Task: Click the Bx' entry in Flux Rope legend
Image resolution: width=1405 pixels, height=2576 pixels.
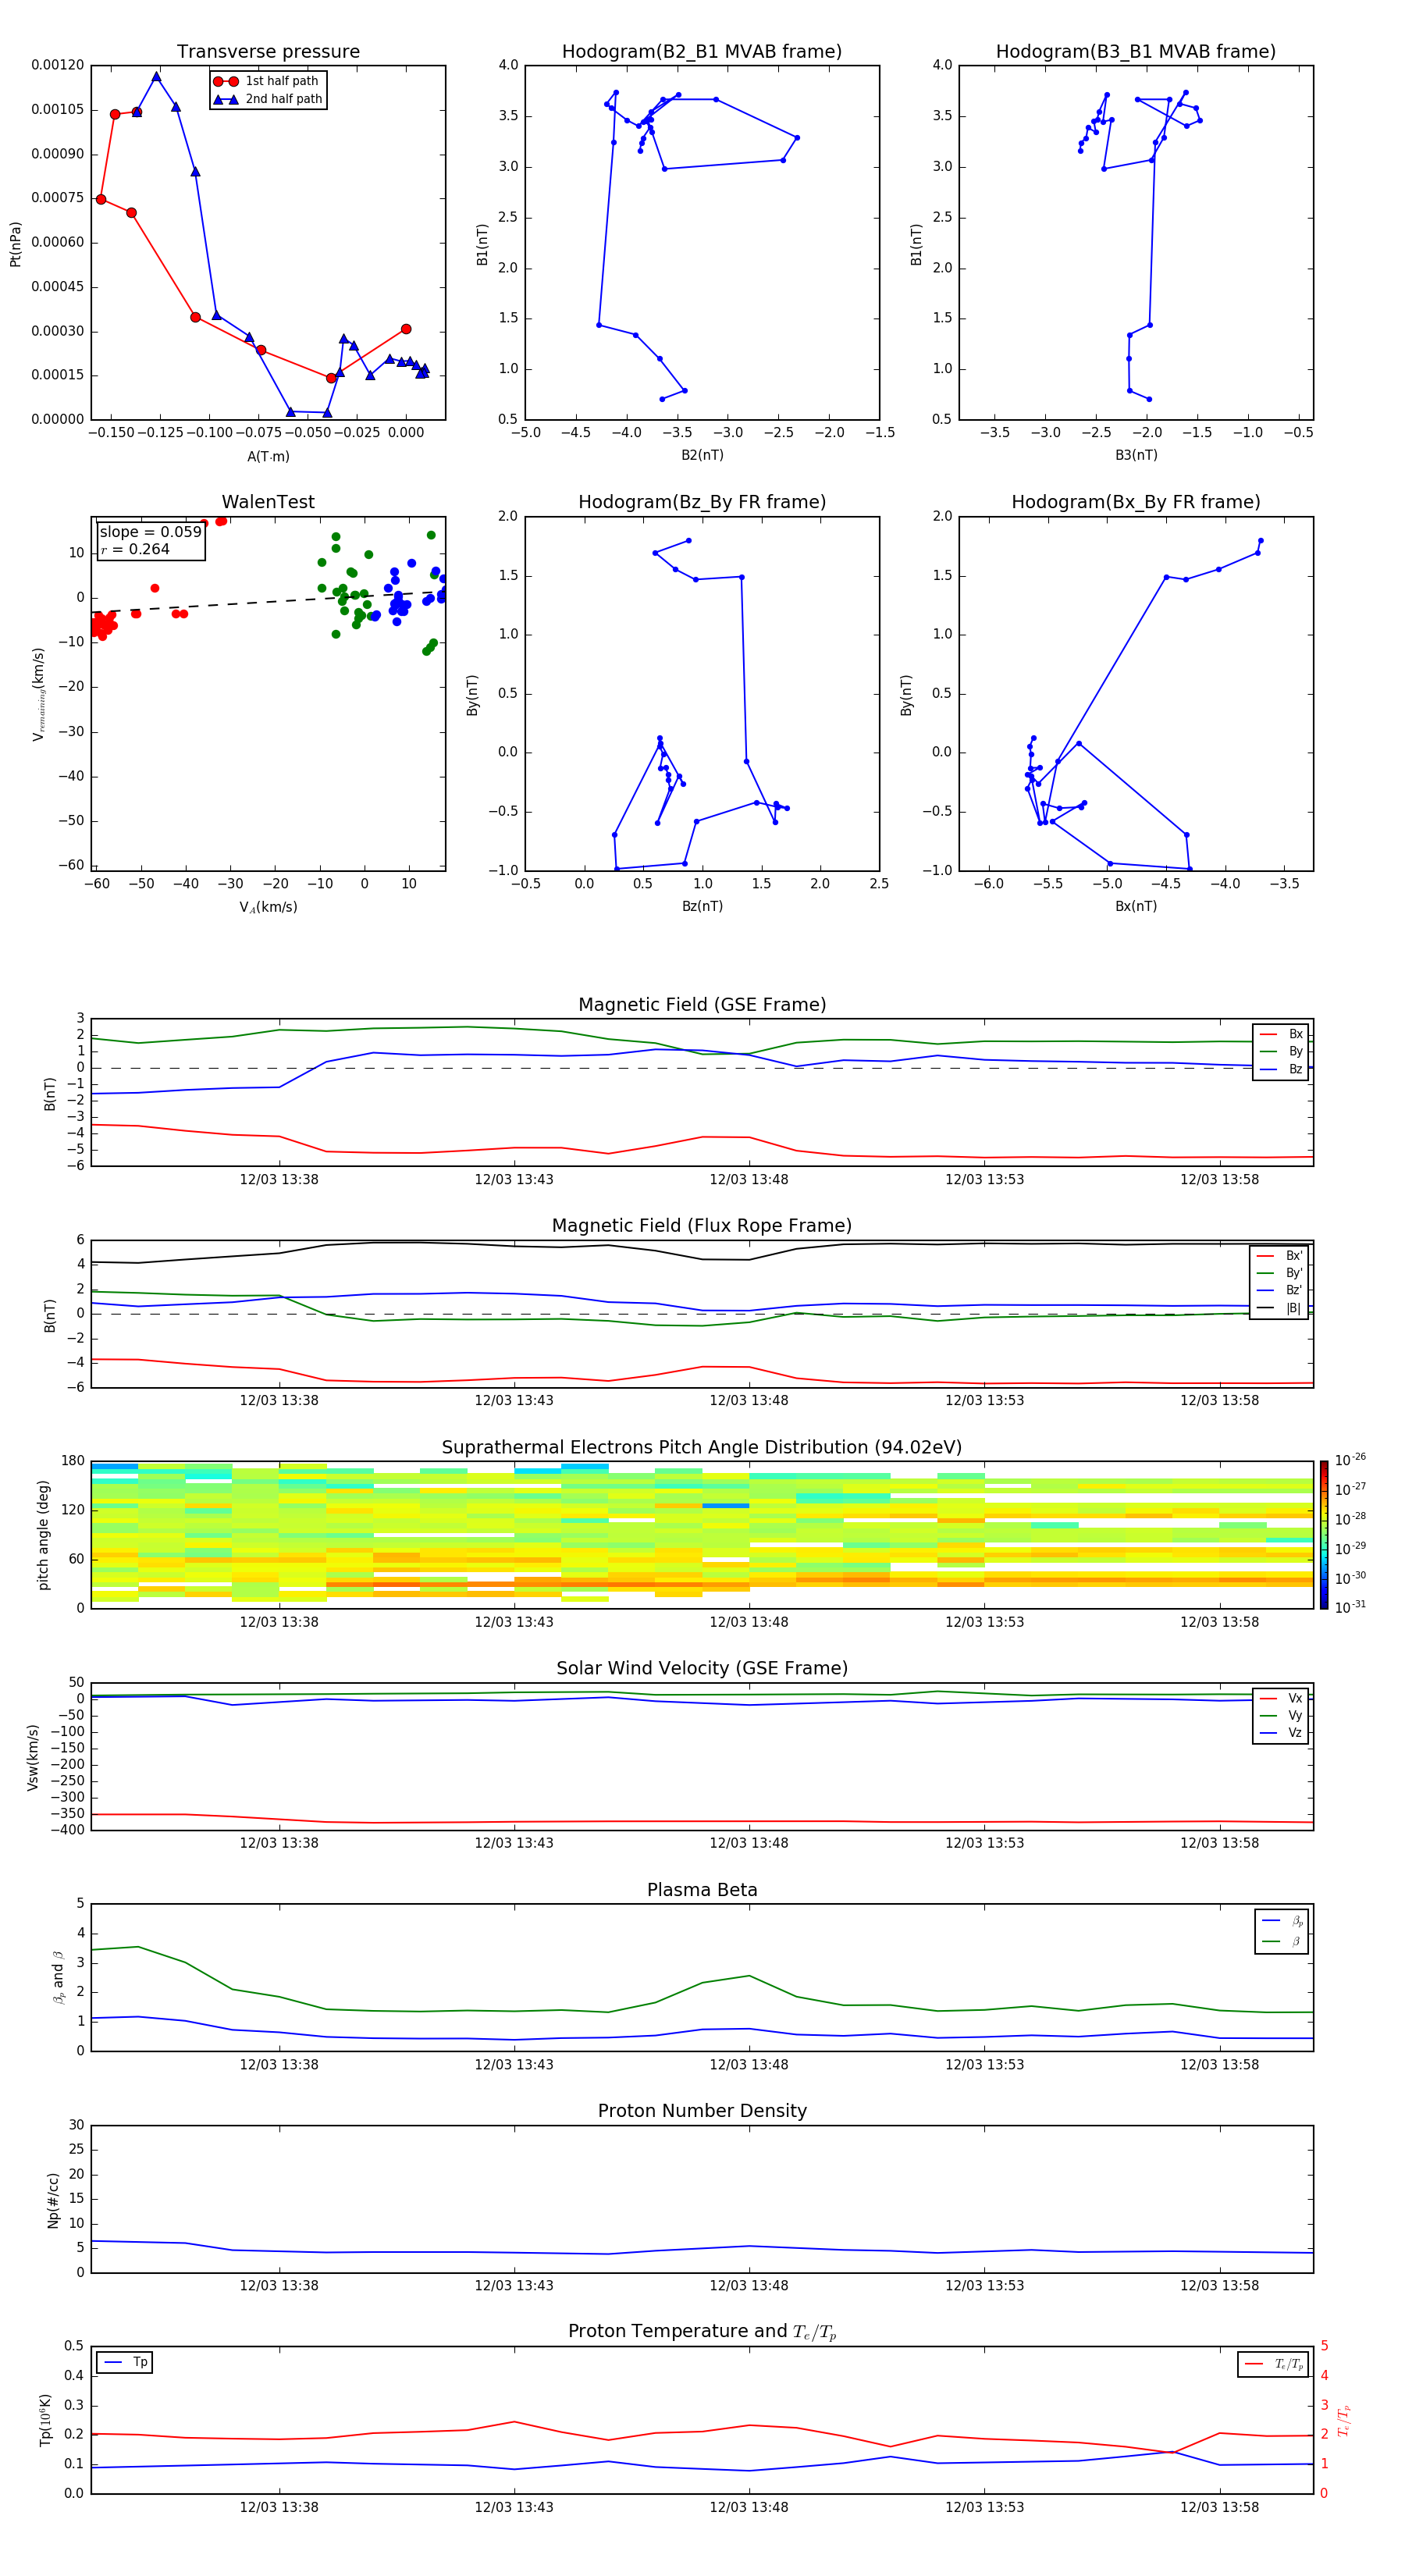Action: [1279, 1256]
